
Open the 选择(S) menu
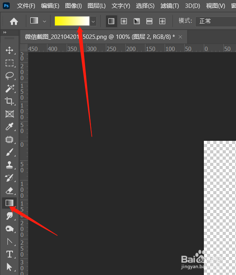click(x=145, y=6)
